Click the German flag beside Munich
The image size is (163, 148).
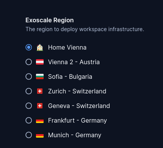40,135
